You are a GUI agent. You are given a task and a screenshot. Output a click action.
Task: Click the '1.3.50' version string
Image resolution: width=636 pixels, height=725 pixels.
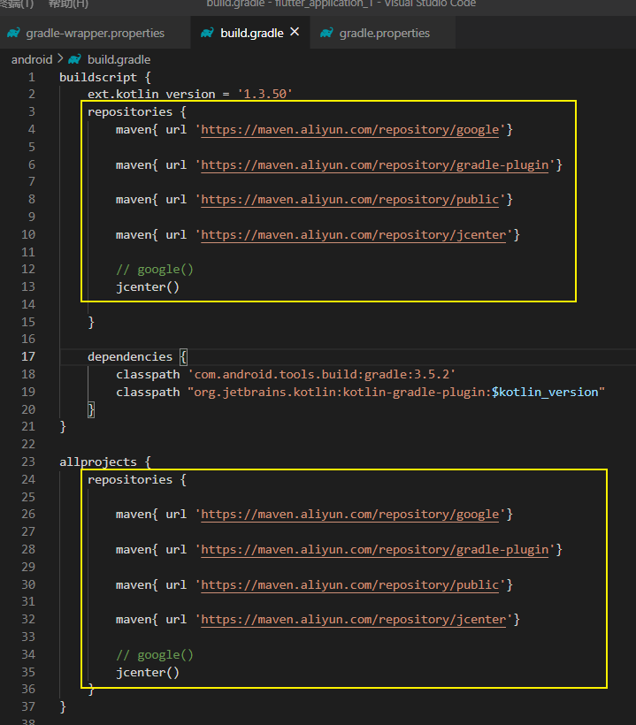click(265, 94)
